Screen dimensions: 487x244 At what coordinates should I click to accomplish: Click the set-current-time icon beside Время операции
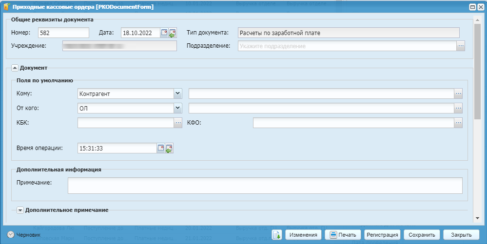(169, 148)
